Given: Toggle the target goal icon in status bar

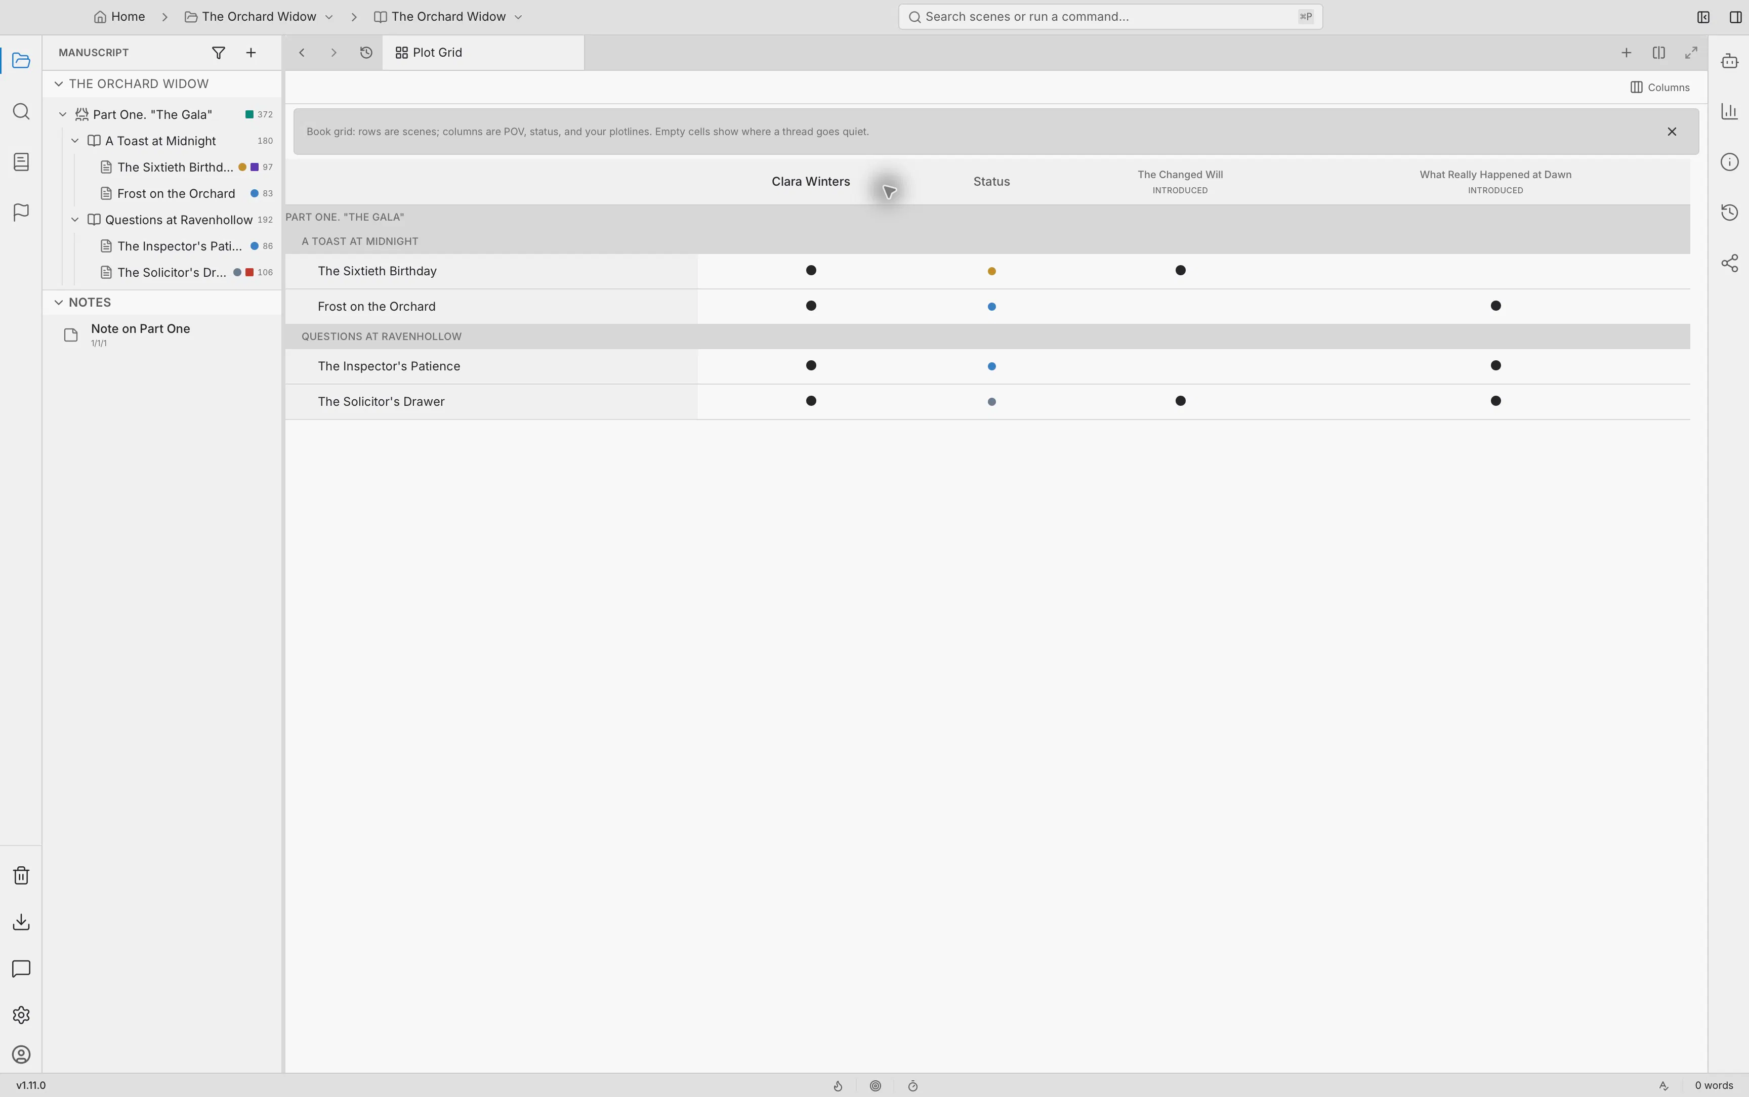Looking at the screenshot, I should coord(876,1085).
